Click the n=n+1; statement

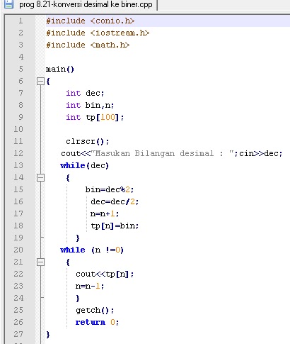tap(105, 213)
